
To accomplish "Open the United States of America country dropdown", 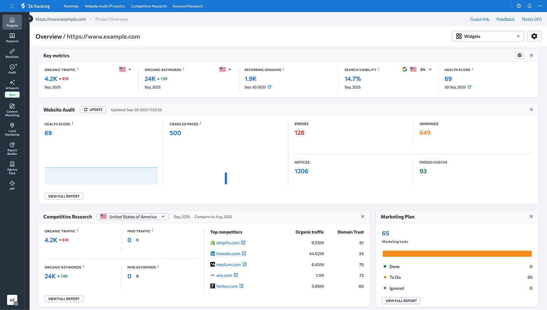I will click(133, 216).
